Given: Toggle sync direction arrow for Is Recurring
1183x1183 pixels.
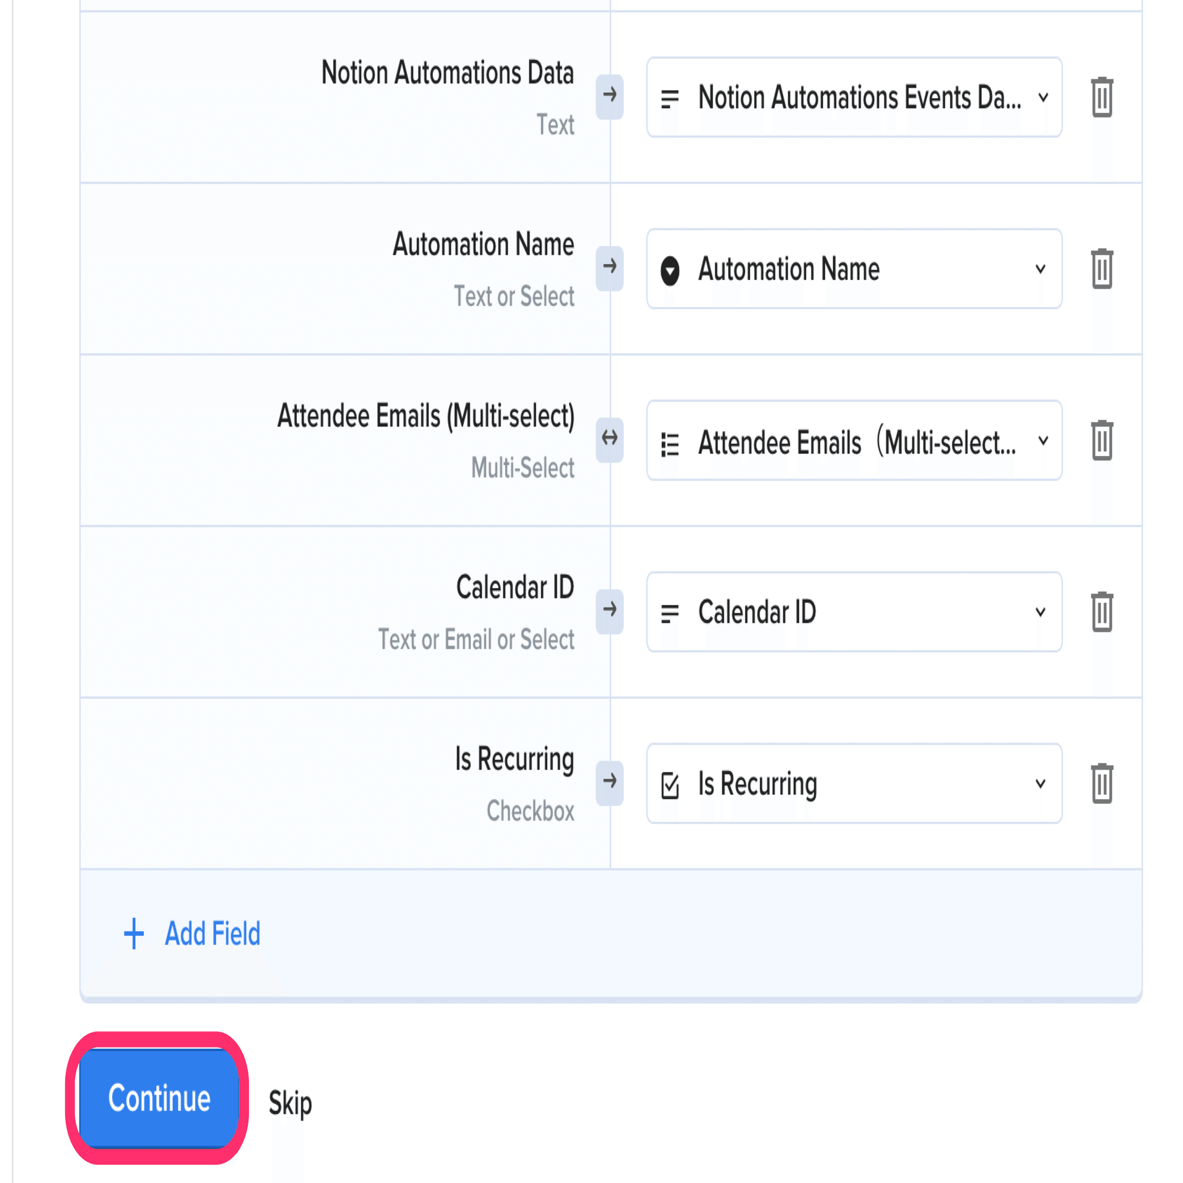Looking at the screenshot, I should click(x=609, y=781).
